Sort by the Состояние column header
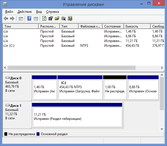 [x=113, y=26]
